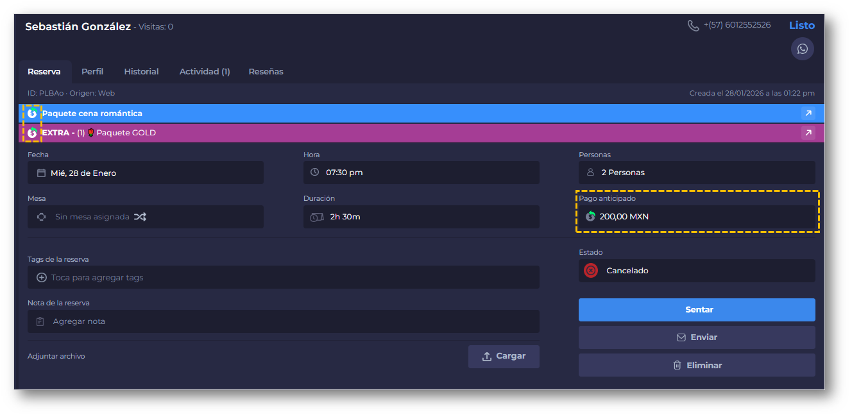The image size is (852, 417).
Task: Click the Listo link
Action: point(802,26)
